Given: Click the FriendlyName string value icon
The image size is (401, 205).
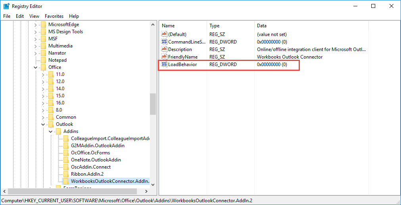Looking at the screenshot, I should pos(164,57).
